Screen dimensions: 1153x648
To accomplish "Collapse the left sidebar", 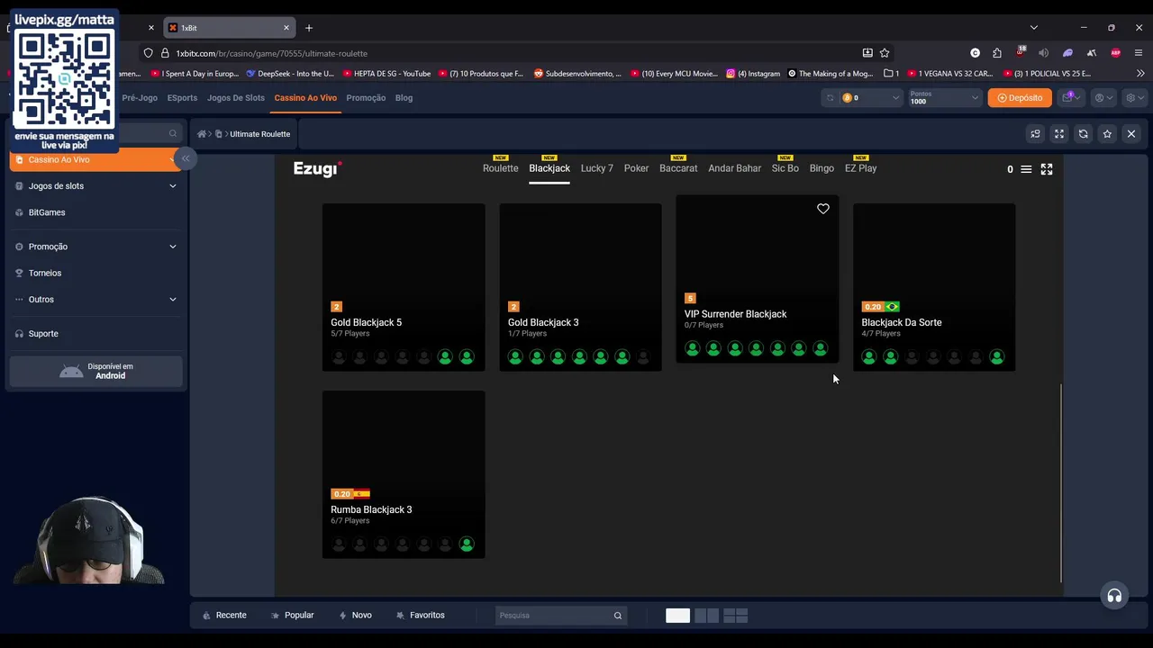I will coord(185,158).
